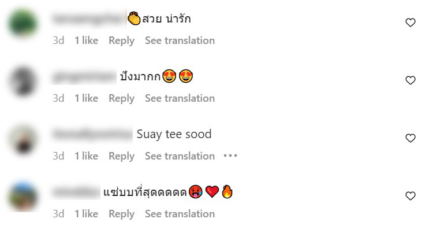See translation of the "แซ่บบที่สุด" comment
Screen dimensions: 425x226
[x=180, y=214]
